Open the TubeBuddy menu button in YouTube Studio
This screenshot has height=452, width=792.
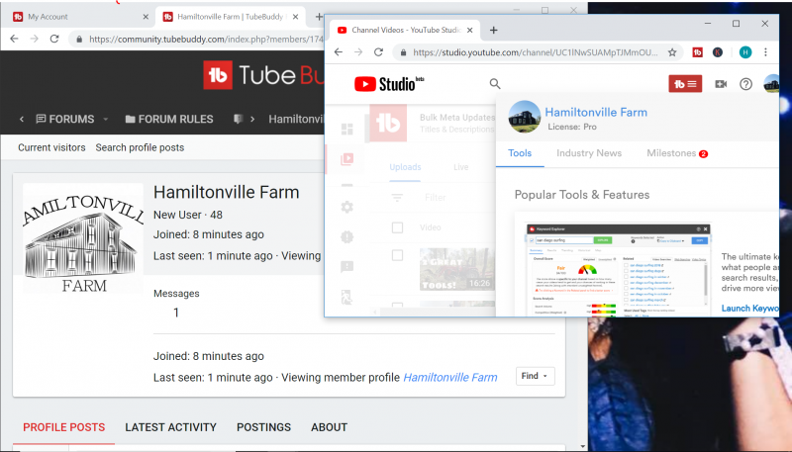click(x=685, y=84)
